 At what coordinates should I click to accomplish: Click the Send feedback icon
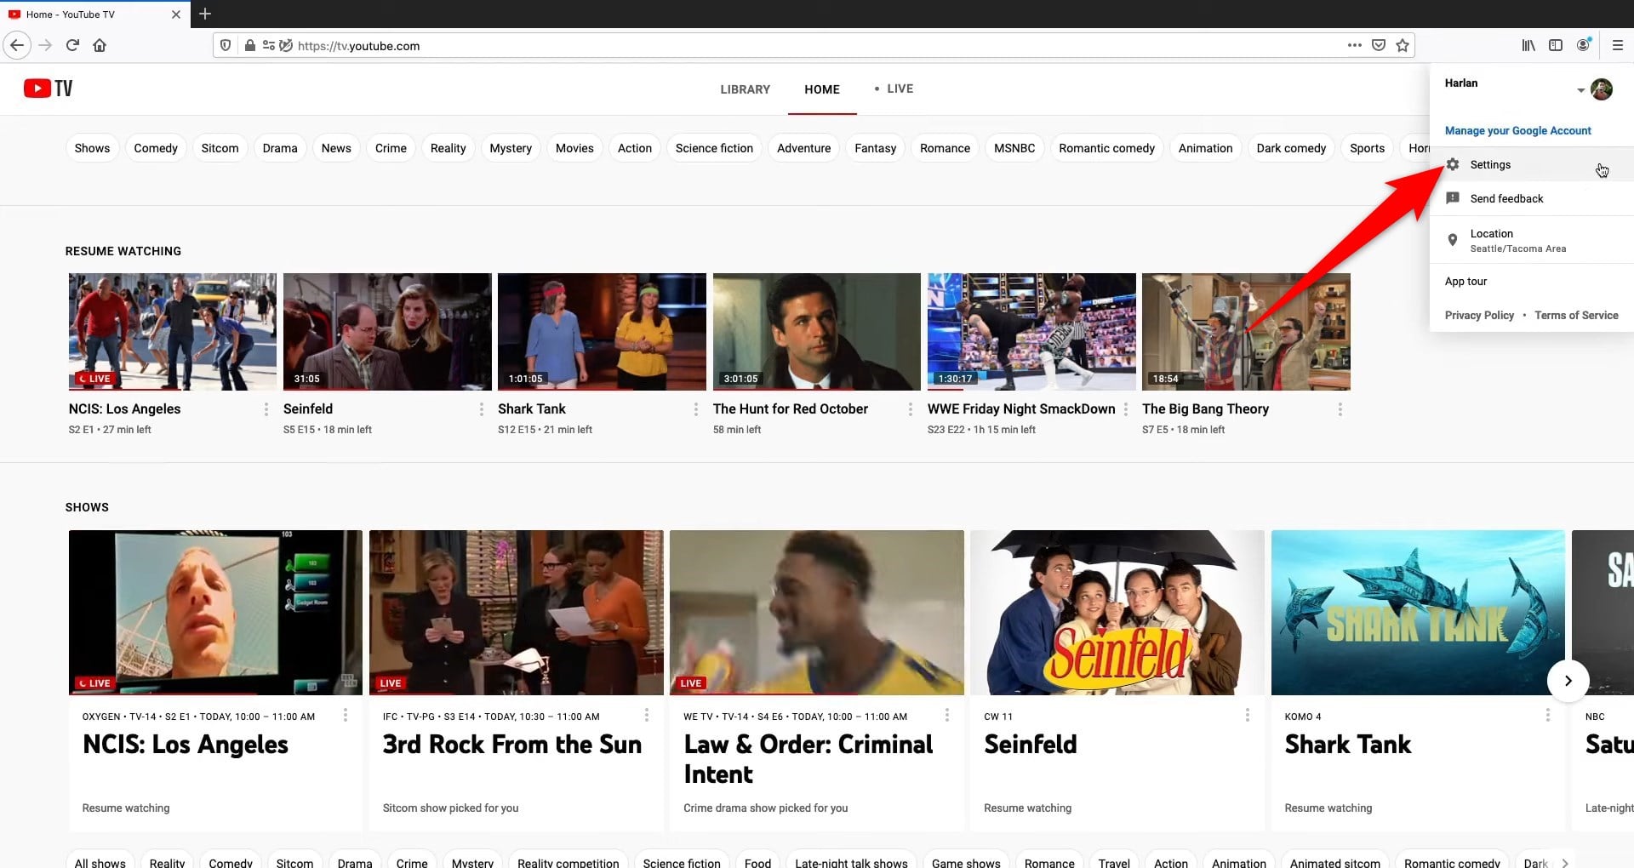click(1454, 198)
